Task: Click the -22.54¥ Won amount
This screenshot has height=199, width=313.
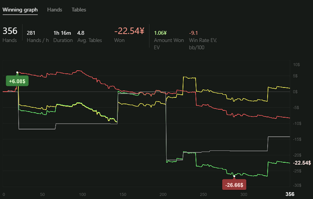Action: point(129,31)
